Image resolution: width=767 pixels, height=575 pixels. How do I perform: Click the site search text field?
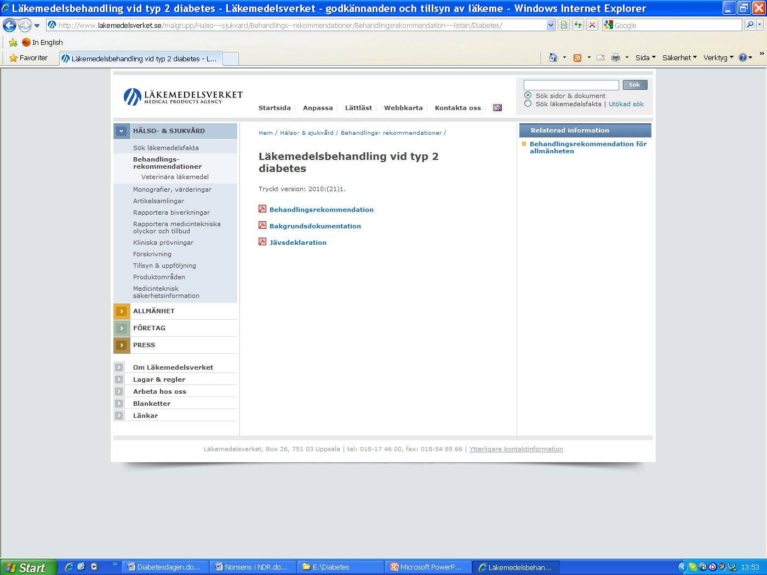571,85
